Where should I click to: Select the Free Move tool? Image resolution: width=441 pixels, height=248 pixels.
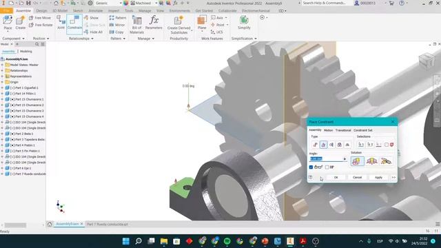click(40, 18)
